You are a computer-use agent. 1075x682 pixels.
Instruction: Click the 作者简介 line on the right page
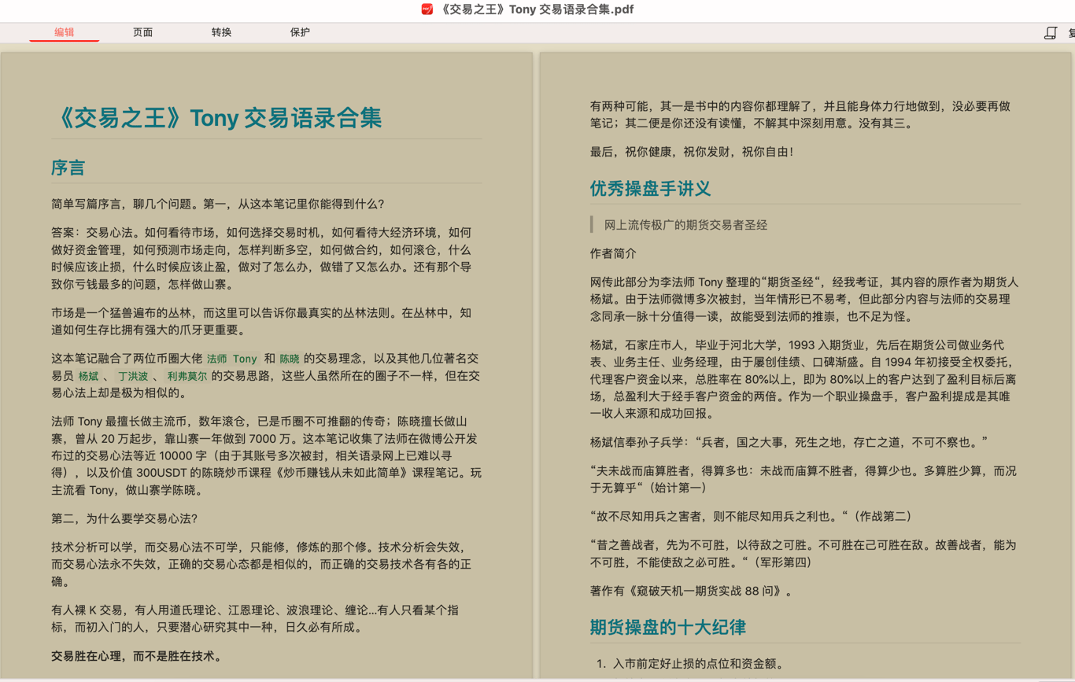613,253
